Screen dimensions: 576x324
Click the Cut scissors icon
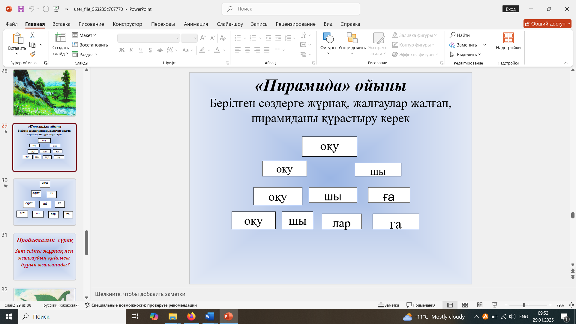32,35
